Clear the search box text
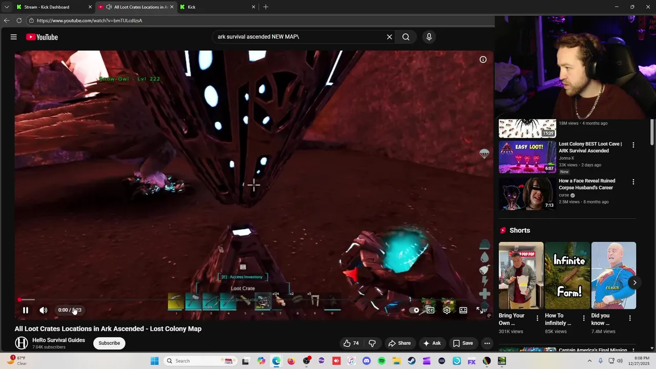Image resolution: width=656 pixels, height=369 pixels. [389, 37]
